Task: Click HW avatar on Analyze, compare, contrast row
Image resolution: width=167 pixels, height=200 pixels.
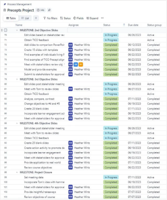Action: click(70, 99)
